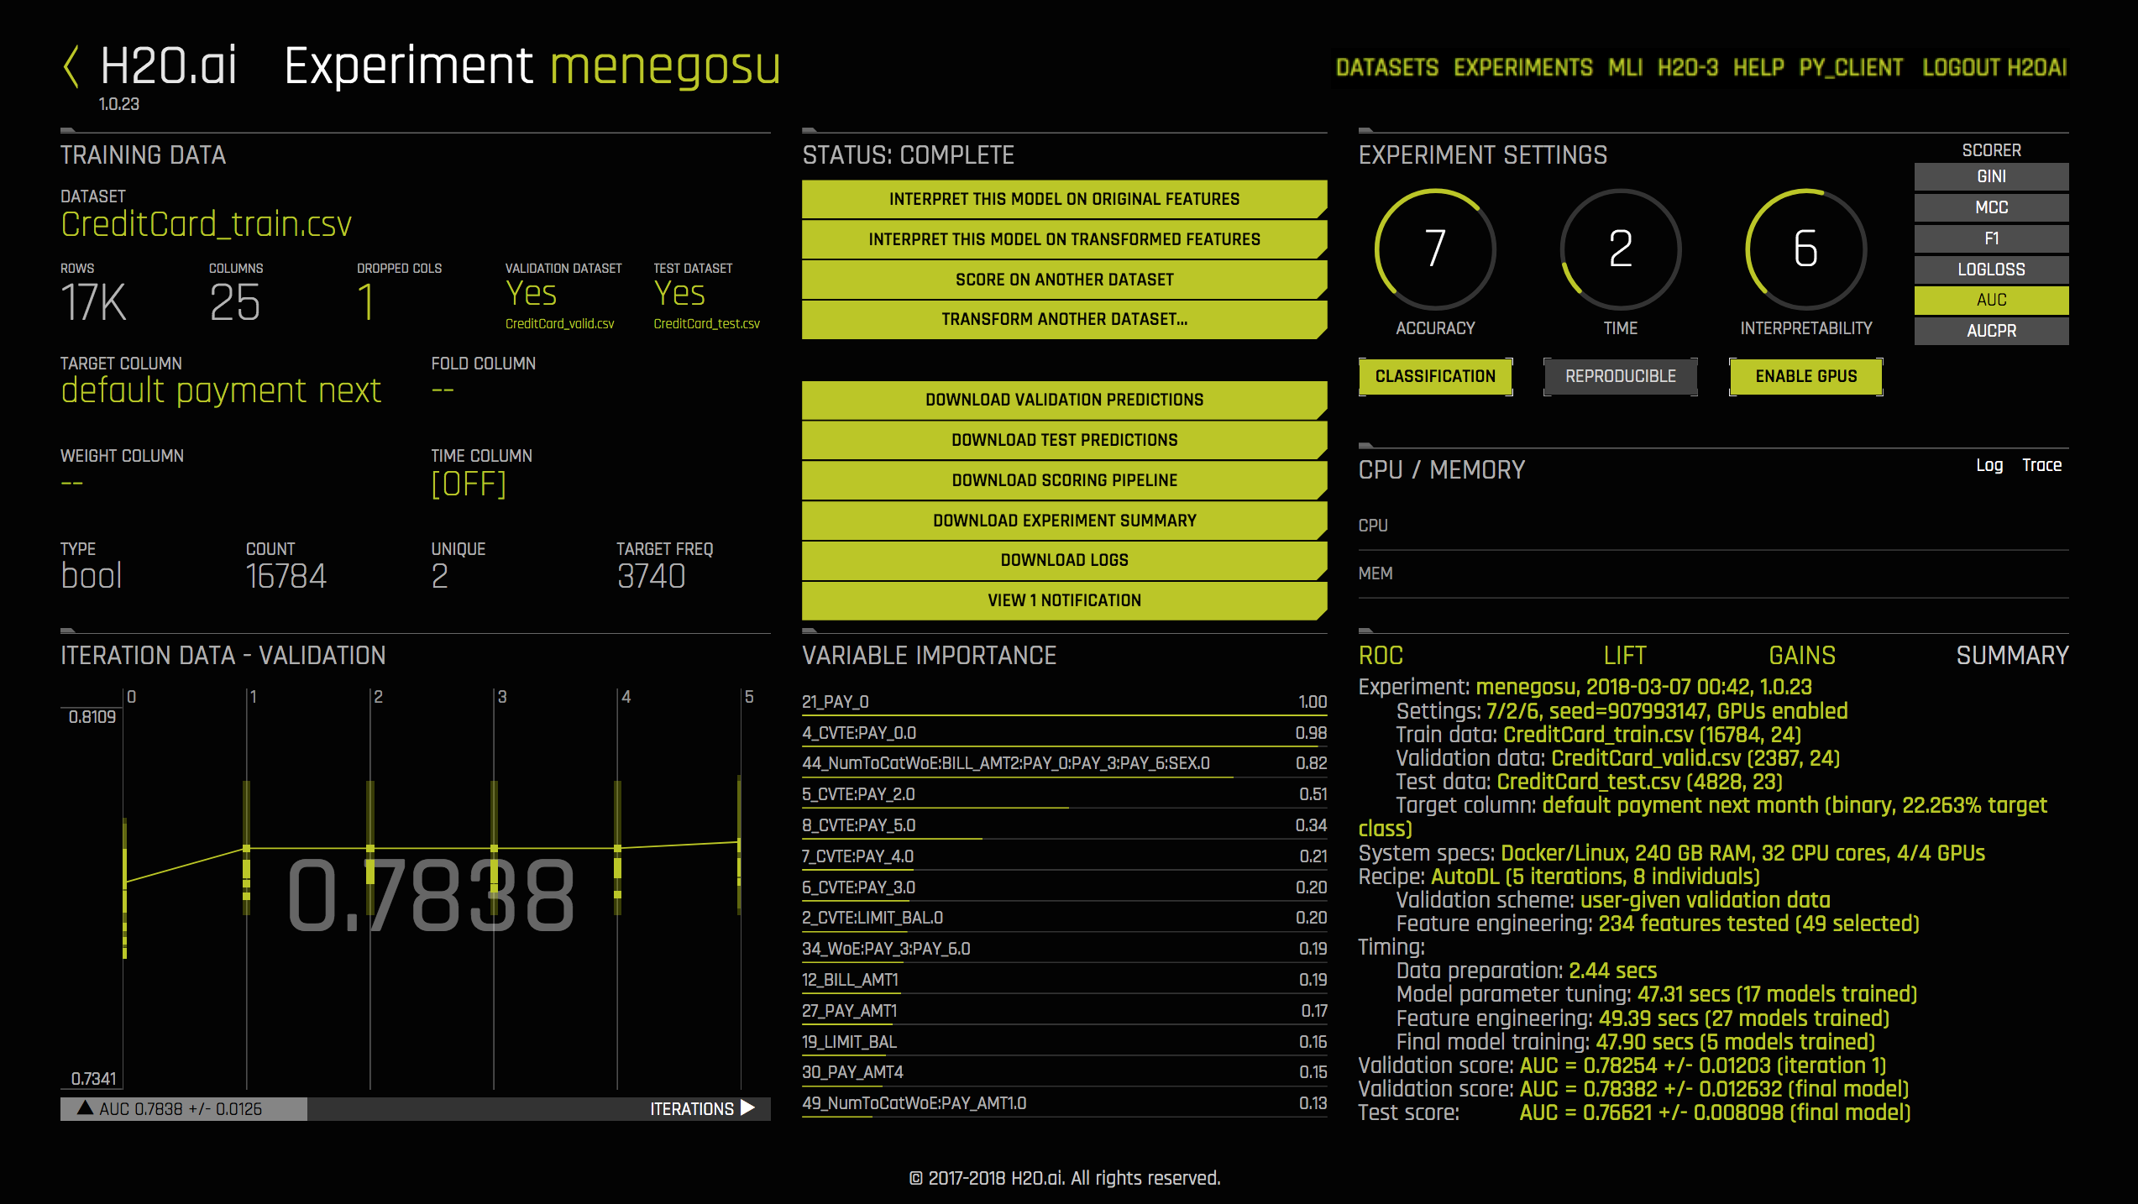Open the Trace view link

pyautogui.click(x=2041, y=465)
